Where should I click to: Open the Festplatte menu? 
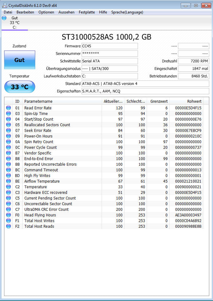(87, 12)
